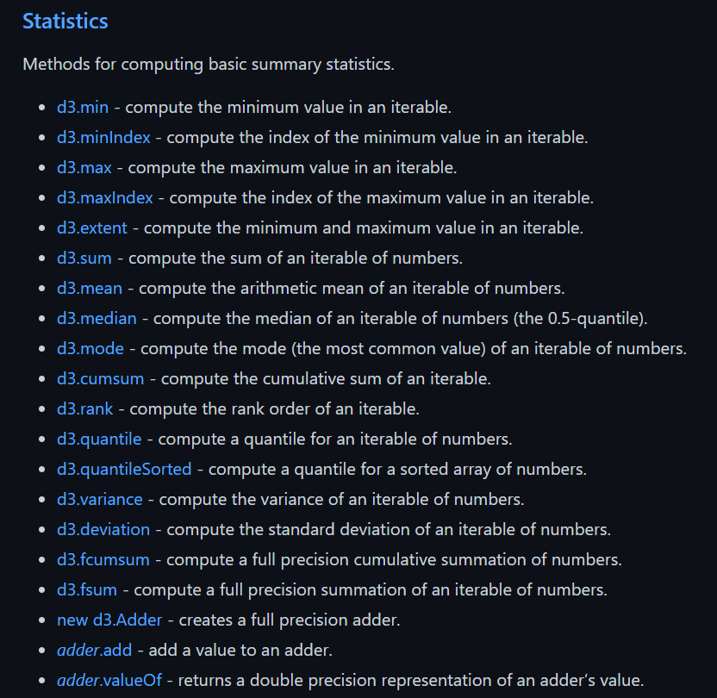This screenshot has height=698, width=717.
Task: Select the d3.quantileSorted link
Action: coord(124,470)
